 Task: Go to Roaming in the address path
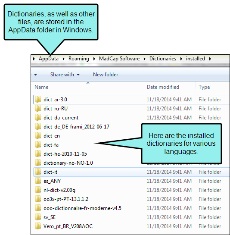point(79,59)
